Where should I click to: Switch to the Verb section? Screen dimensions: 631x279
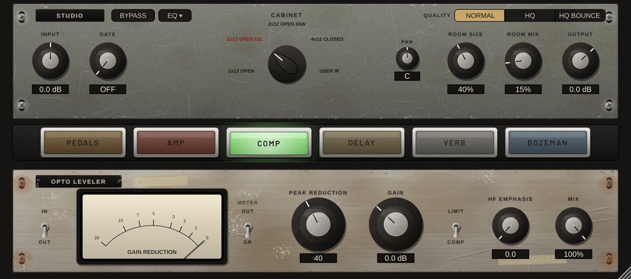[x=455, y=143]
